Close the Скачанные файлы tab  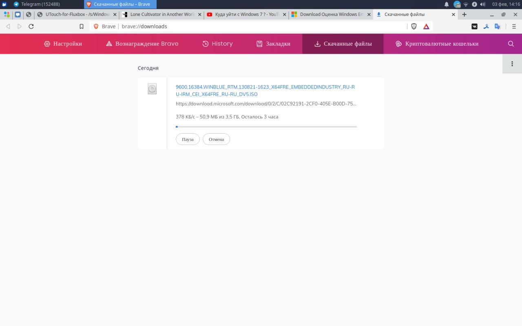point(453,14)
